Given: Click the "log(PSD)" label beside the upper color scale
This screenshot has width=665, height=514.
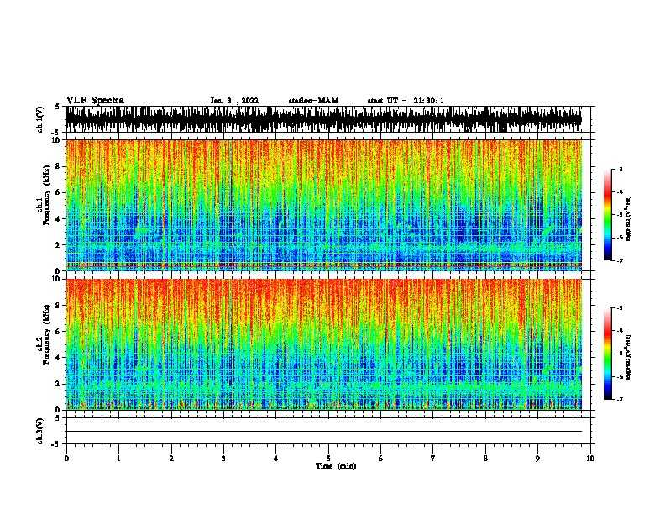Looking at the screenshot, I should (628, 218).
